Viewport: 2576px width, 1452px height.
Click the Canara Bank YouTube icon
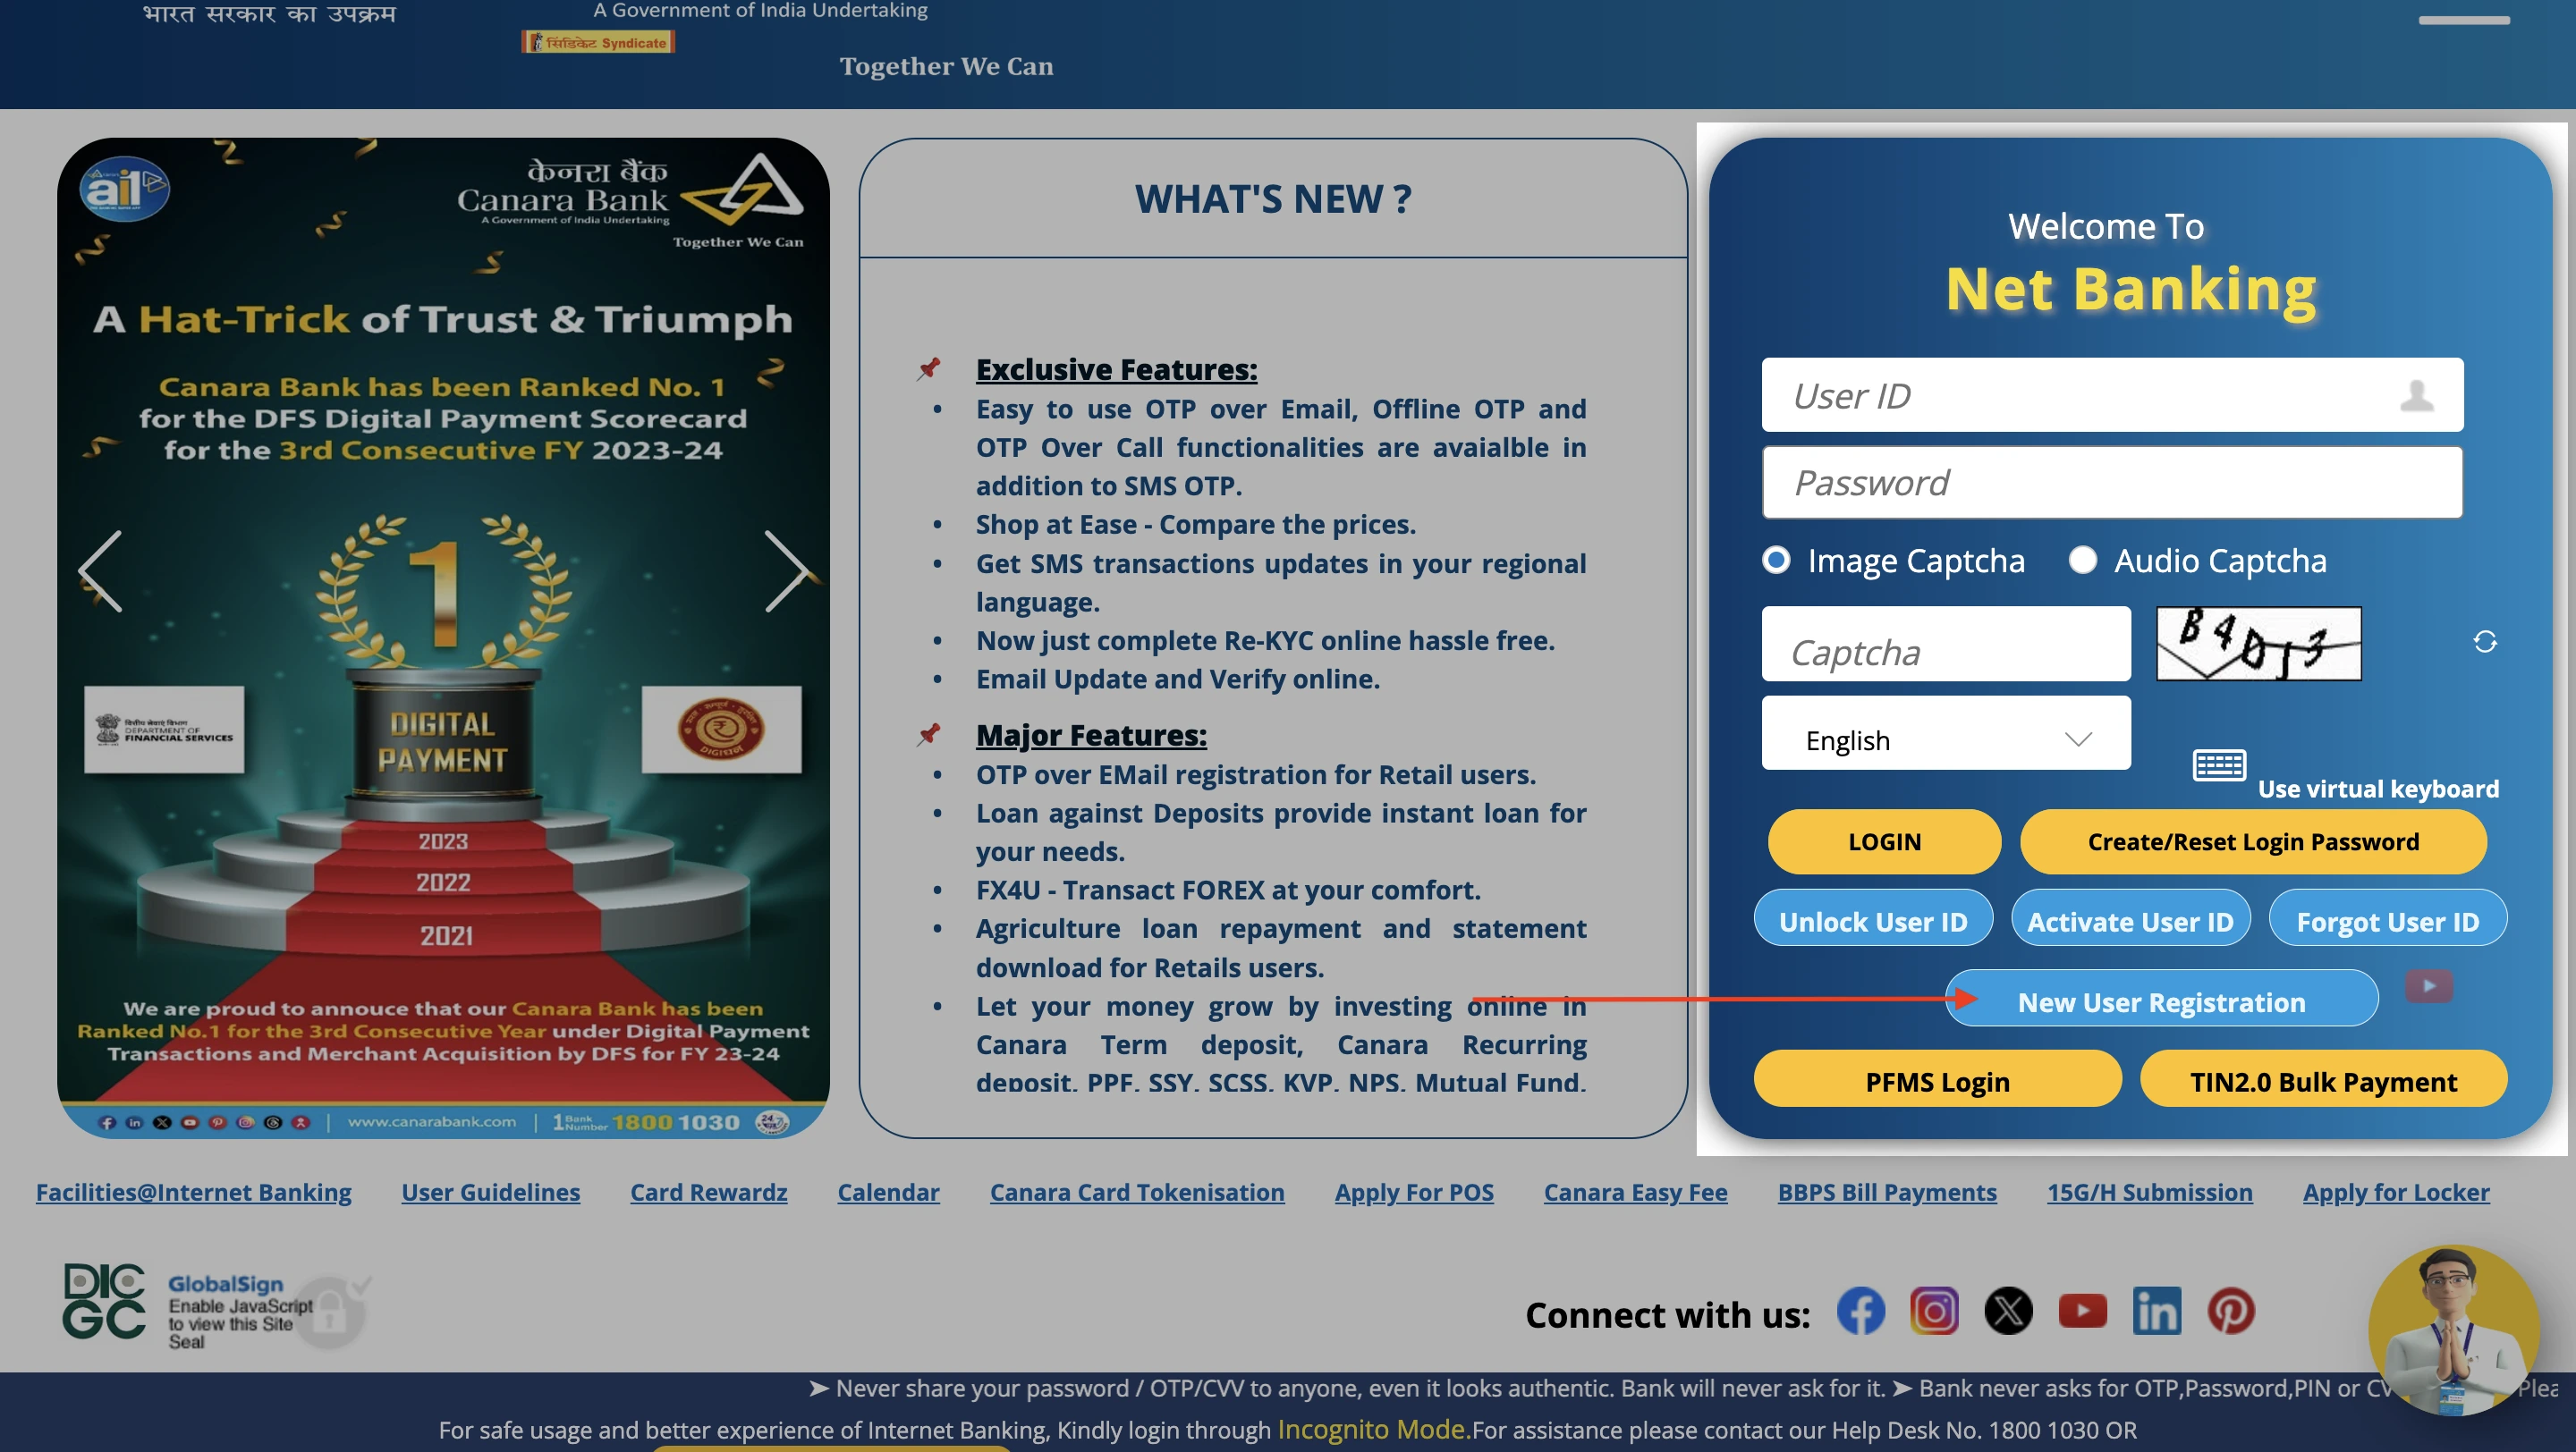point(2082,1311)
